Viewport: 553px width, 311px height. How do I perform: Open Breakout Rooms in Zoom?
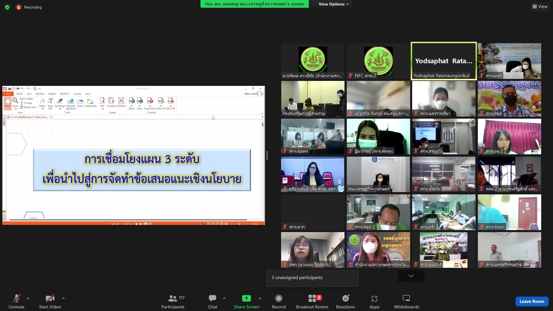click(x=312, y=301)
